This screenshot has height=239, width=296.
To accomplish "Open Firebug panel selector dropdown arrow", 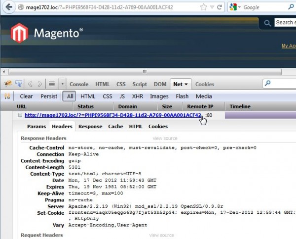I will [x=62, y=84].
